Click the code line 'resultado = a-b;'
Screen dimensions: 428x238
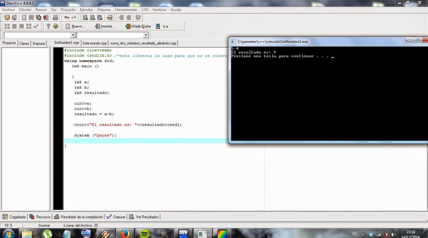click(94, 114)
